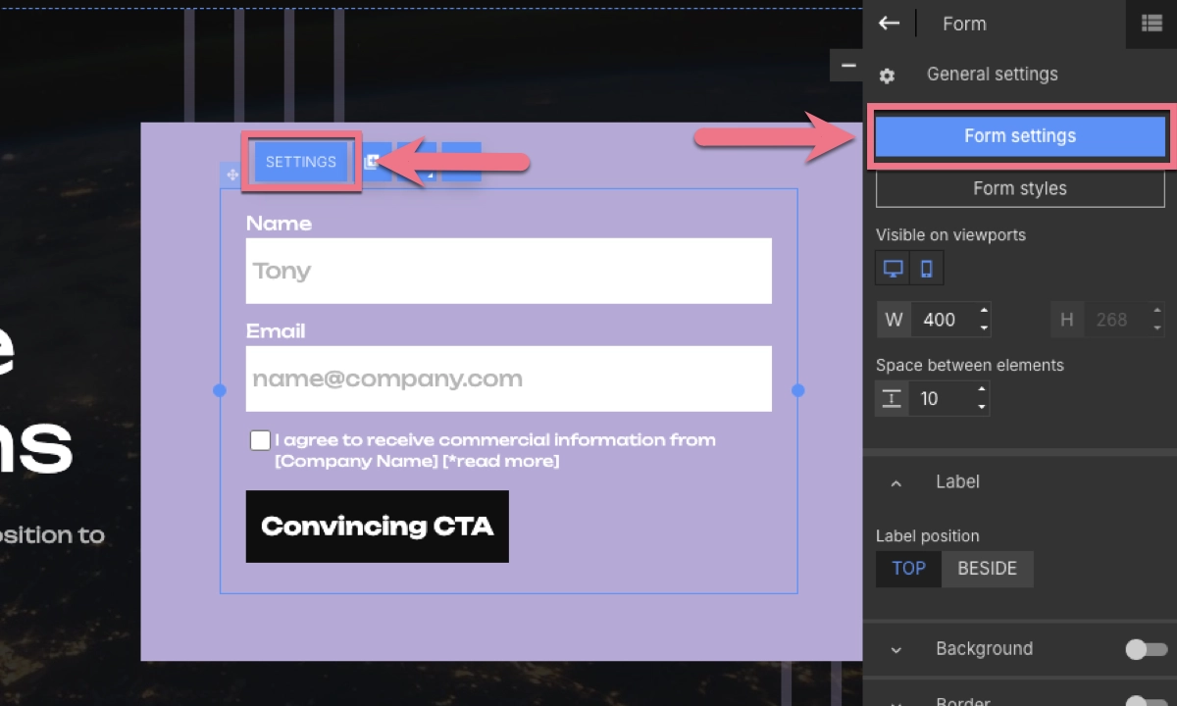Check the commercial information consent checkbox

tap(260, 440)
